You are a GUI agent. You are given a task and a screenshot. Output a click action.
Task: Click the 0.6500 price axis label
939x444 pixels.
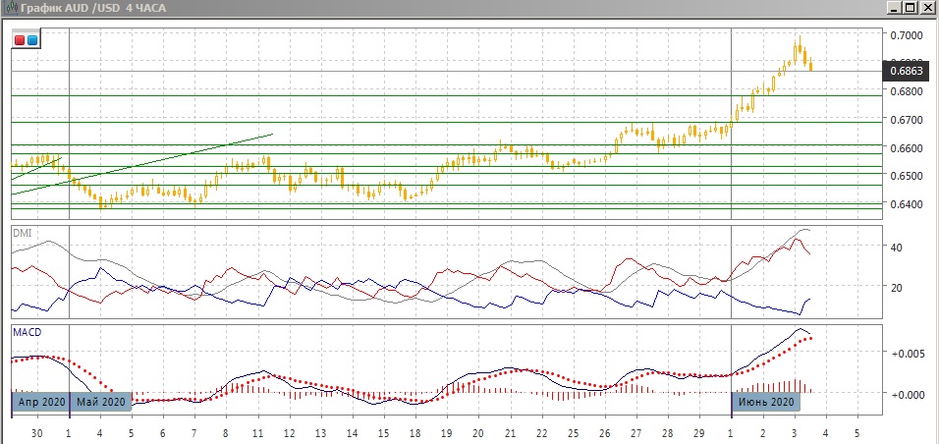[906, 176]
